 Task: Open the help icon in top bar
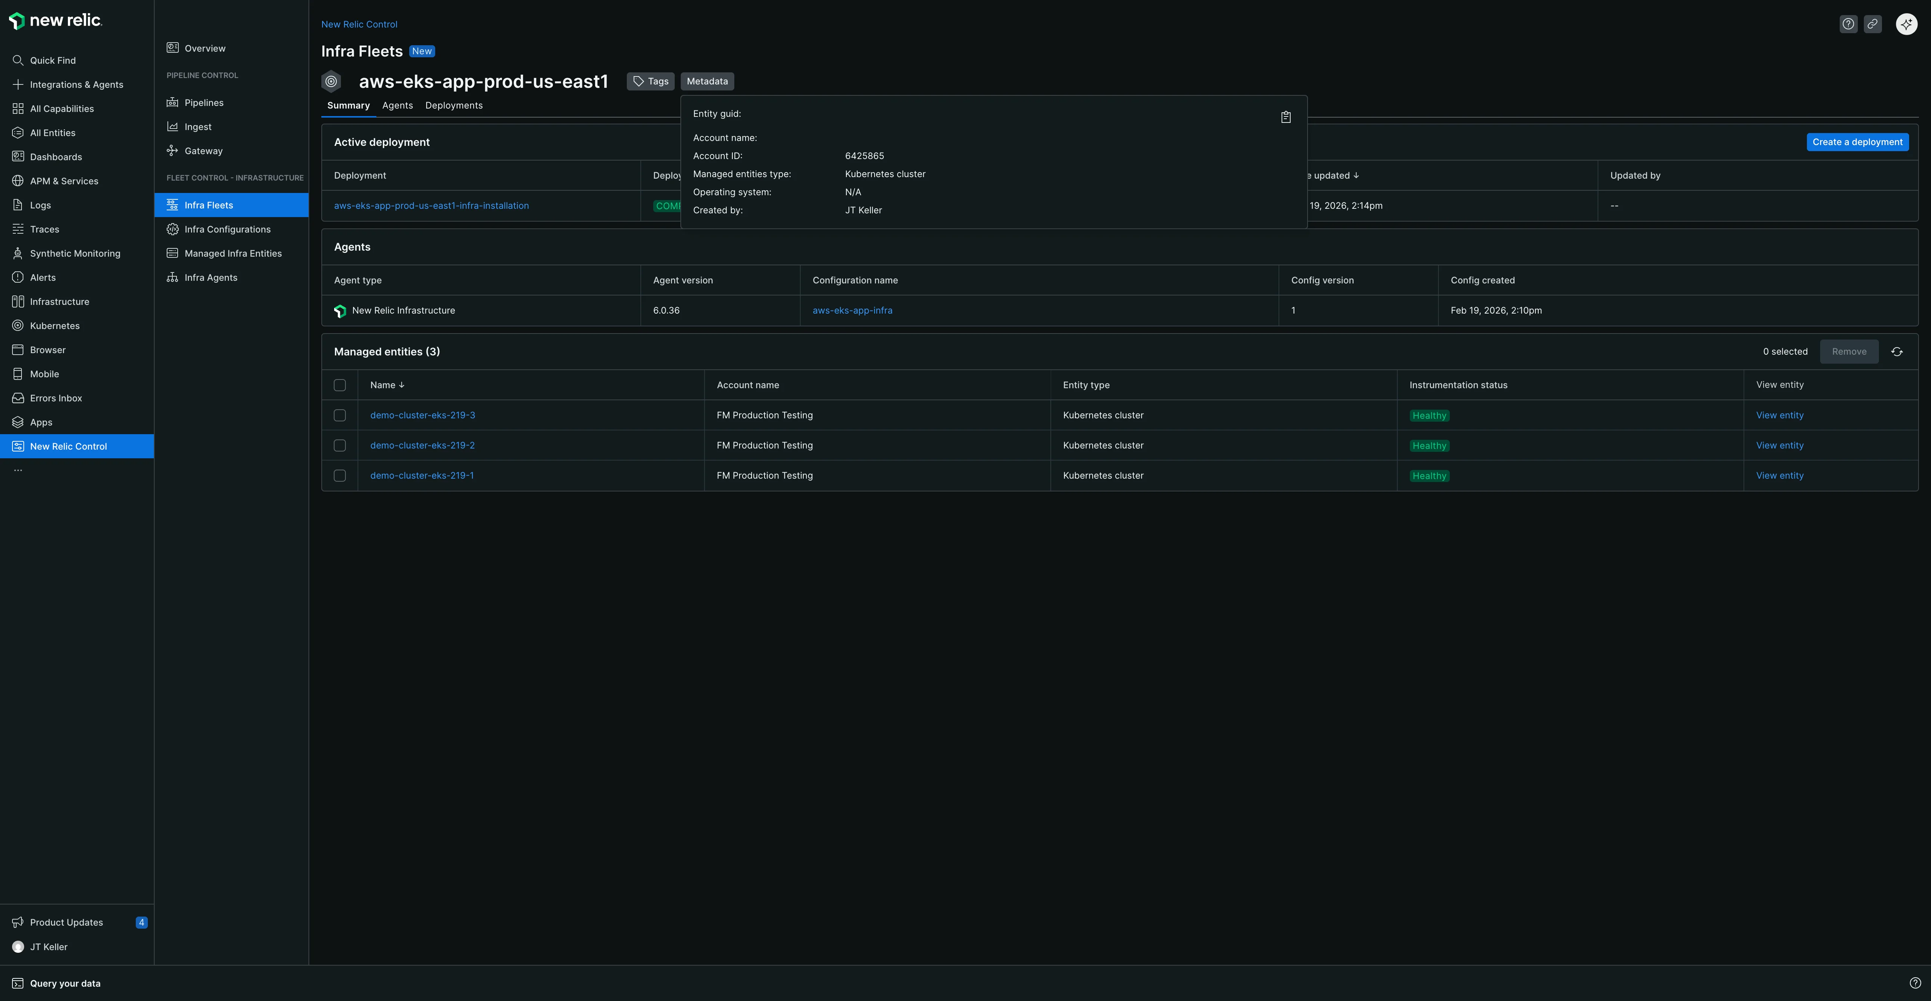(x=1848, y=23)
